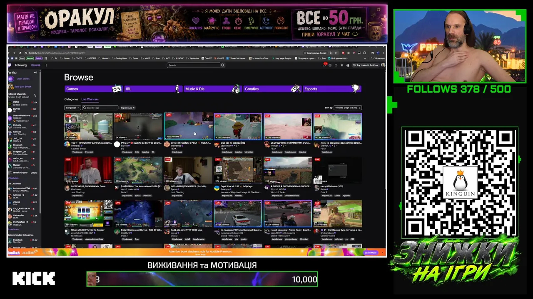533x299 pixels.
Task: Open the user profile avatar menu
Action: (x=383, y=65)
